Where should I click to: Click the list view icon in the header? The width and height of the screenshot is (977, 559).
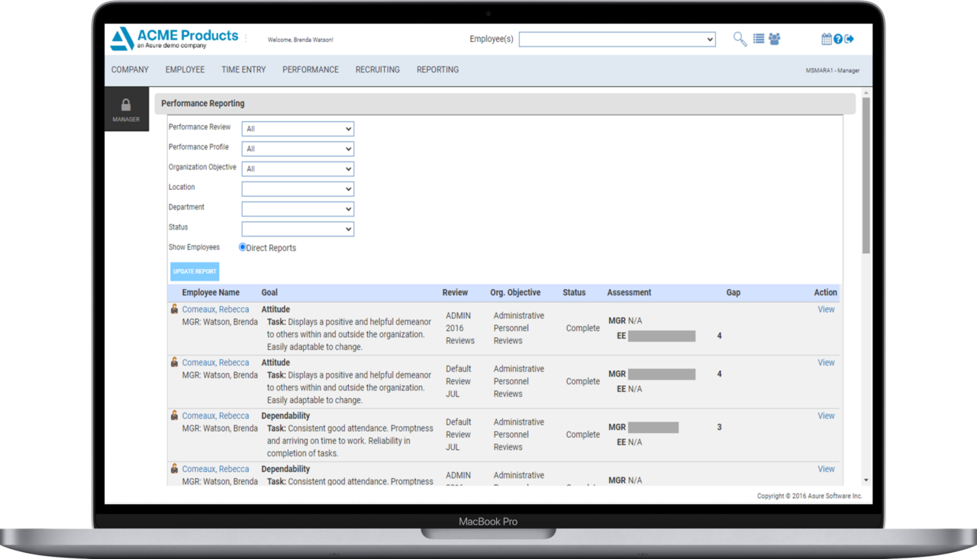(759, 39)
